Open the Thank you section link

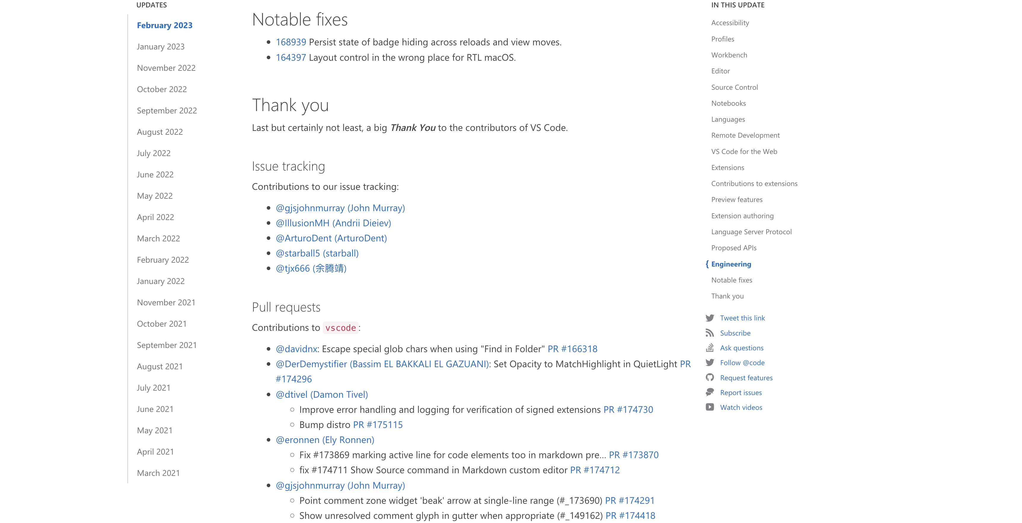pyautogui.click(x=727, y=296)
